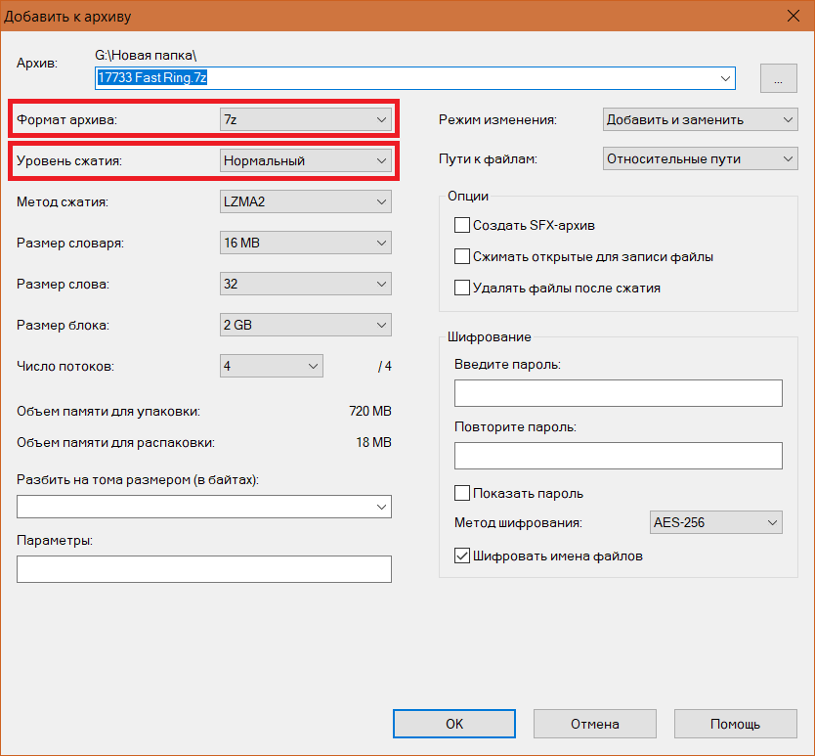815x756 pixels.
Task: Open the Размер словаря 16 MB dropdown
Action: click(306, 243)
